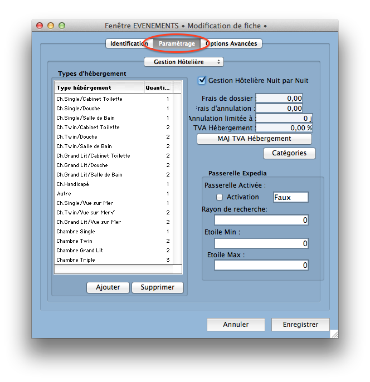The height and width of the screenshot is (382, 370).
Task: Open the Catégories button
Action: click(x=289, y=153)
